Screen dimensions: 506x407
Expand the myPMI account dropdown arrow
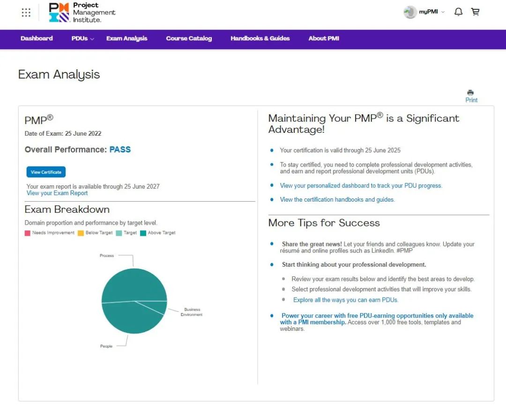click(x=443, y=12)
